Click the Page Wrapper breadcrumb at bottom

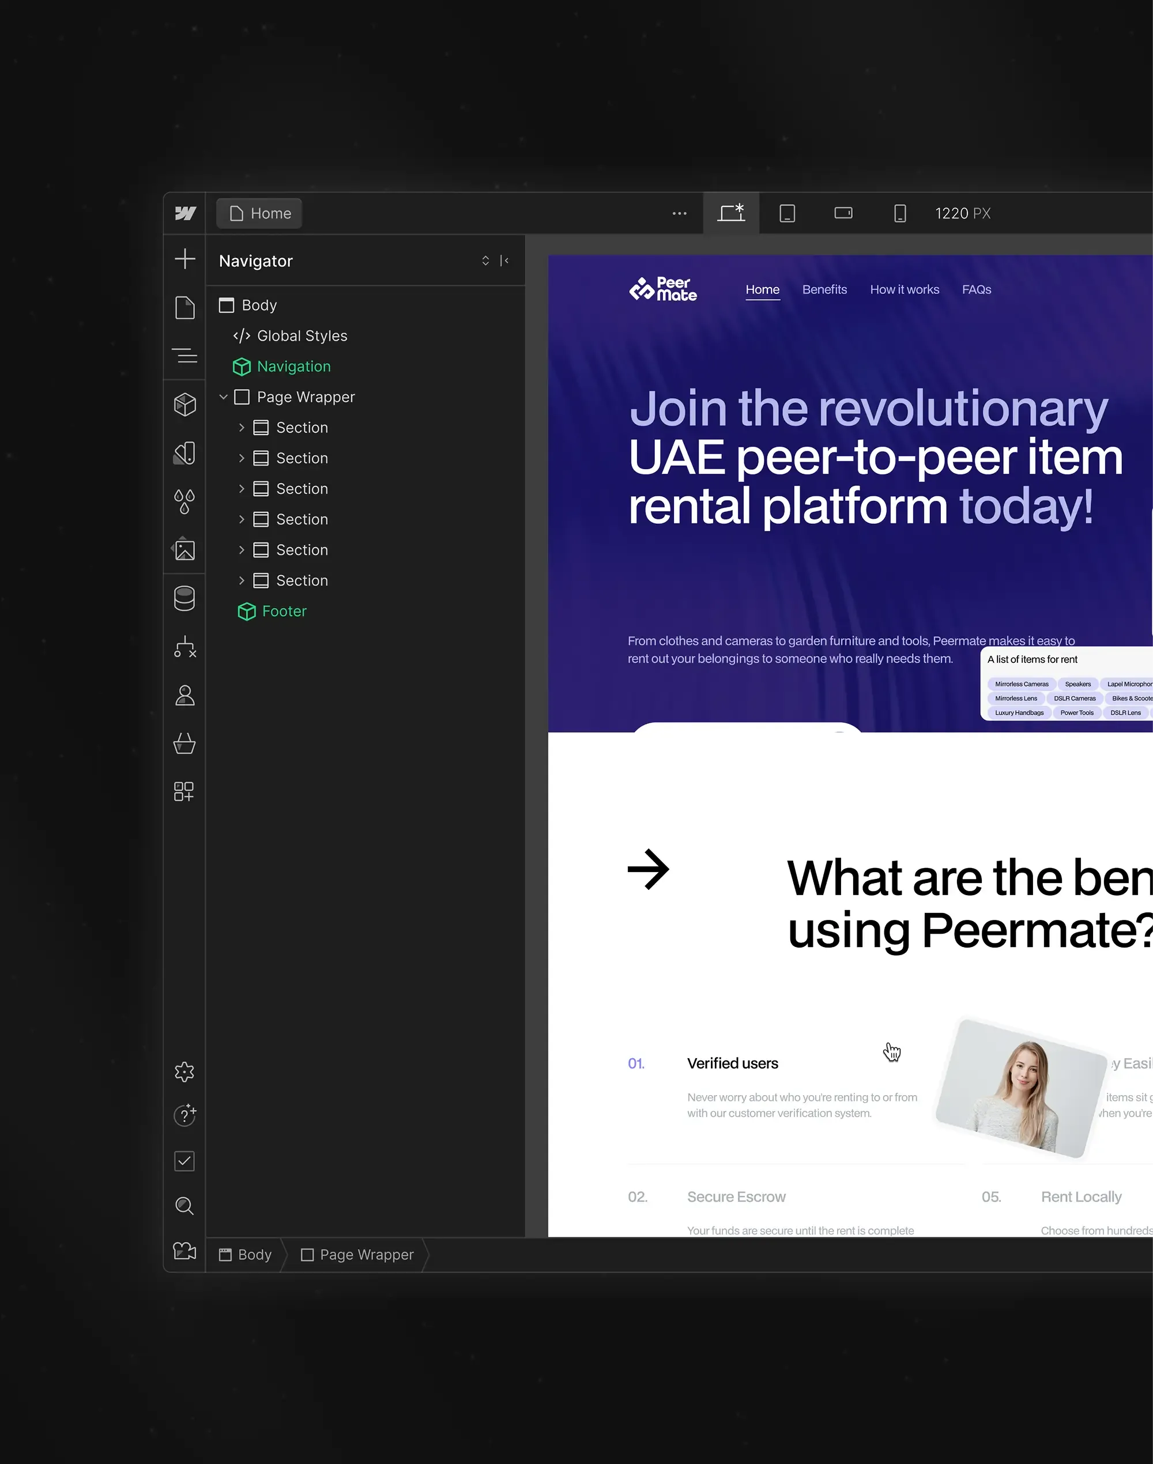357,1255
